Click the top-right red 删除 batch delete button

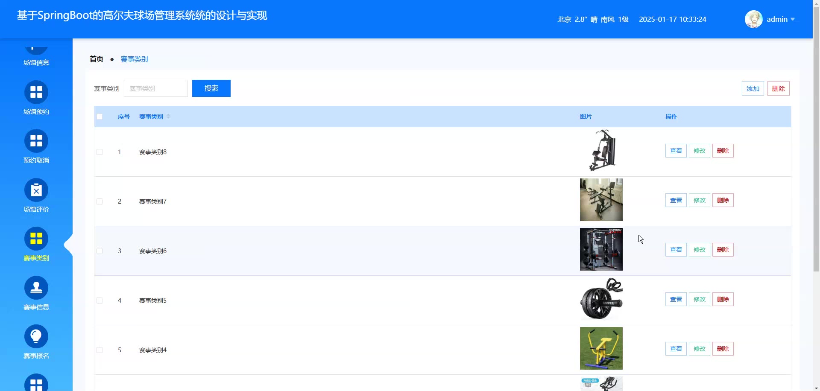point(779,88)
